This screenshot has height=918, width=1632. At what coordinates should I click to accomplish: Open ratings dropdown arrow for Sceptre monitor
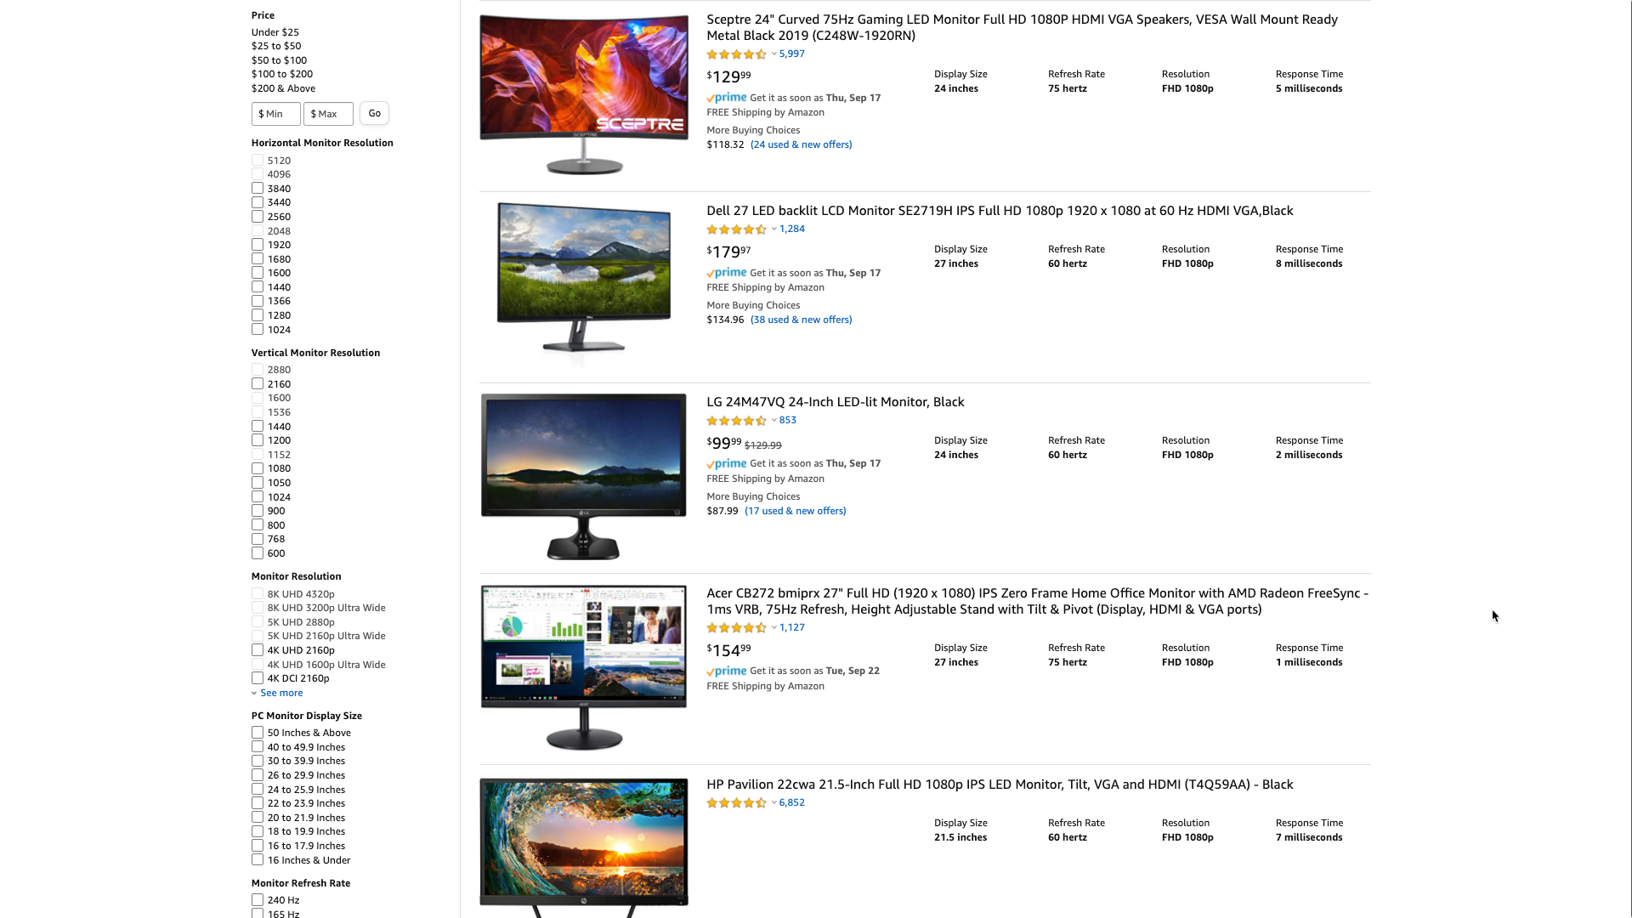click(773, 54)
